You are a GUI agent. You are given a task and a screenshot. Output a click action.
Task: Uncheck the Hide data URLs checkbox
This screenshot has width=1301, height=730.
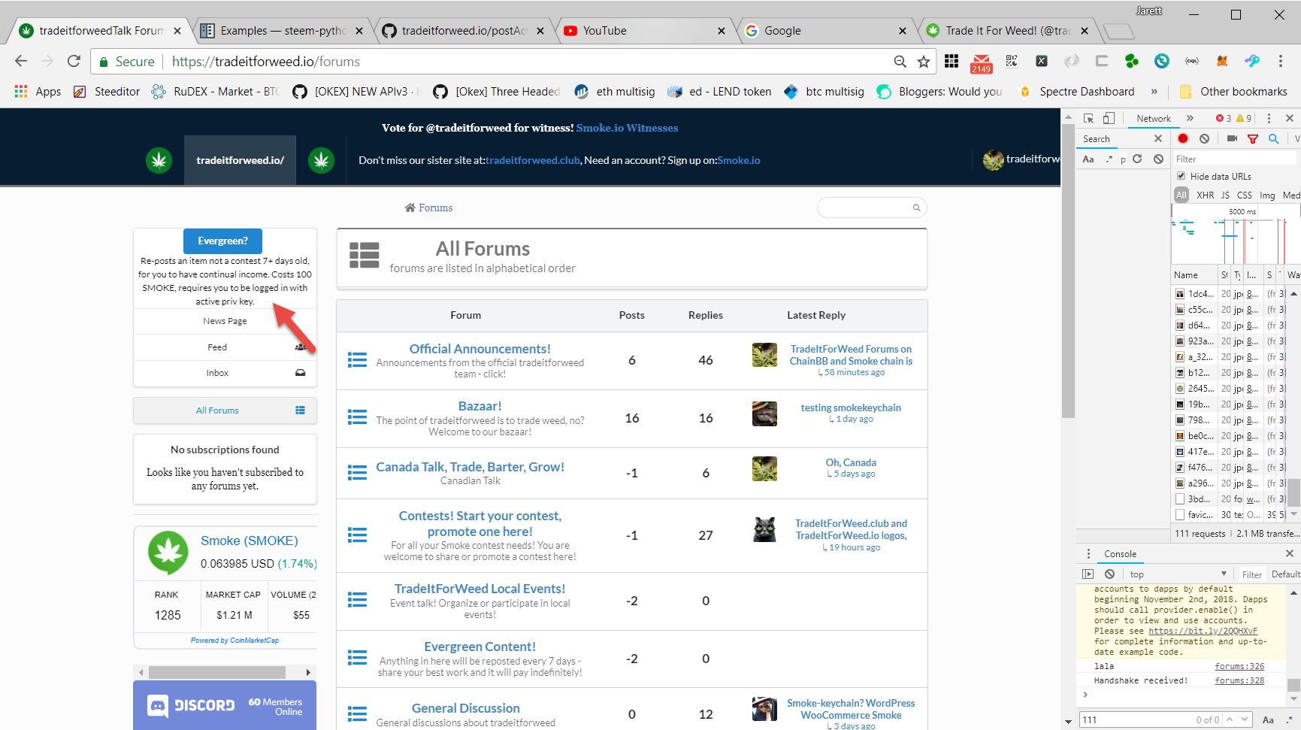[x=1181, y=176]
